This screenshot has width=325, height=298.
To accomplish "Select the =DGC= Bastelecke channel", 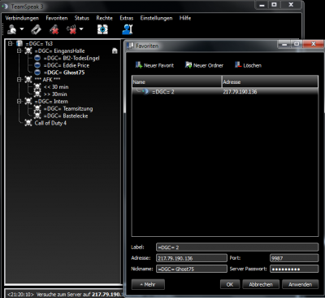I will point(66,116).
